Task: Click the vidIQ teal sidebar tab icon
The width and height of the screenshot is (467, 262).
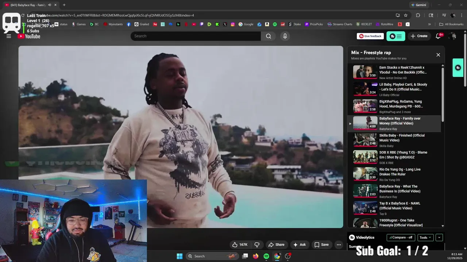Action: tap(458, 68)
